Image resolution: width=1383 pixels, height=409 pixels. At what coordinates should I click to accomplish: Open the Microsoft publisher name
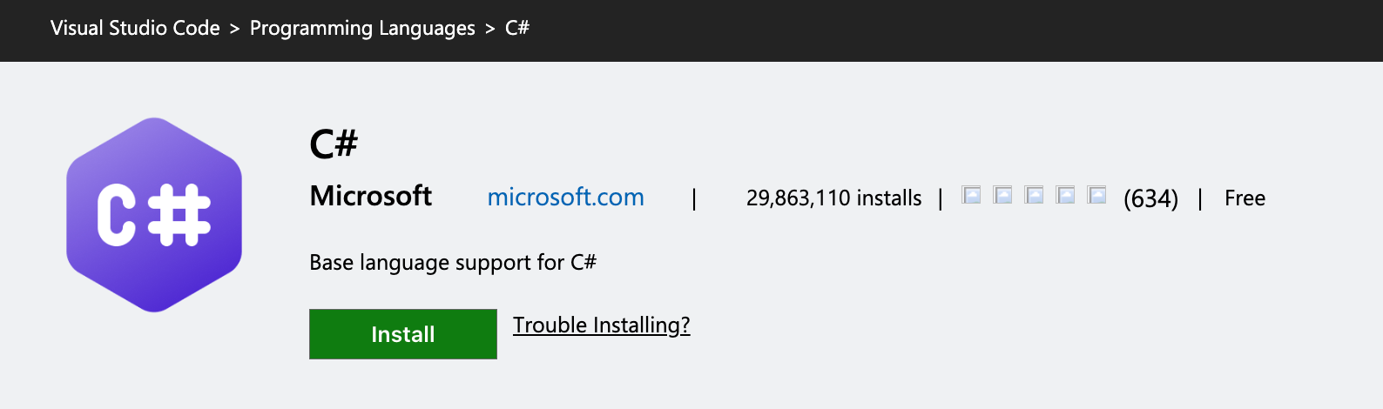[371, 196]
